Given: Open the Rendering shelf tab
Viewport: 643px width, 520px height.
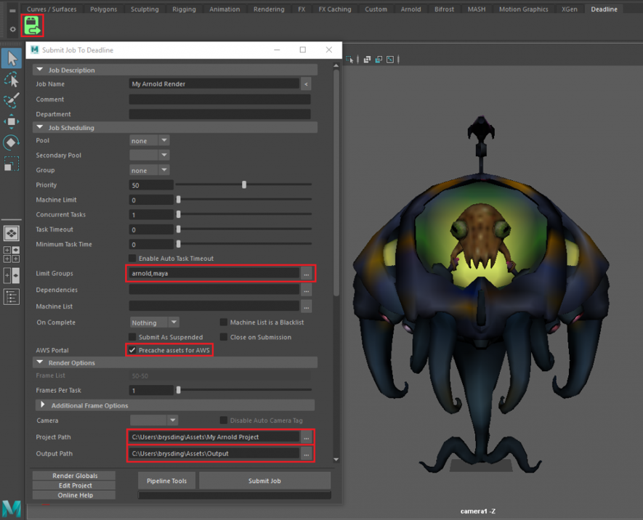Looking at the screenshot, I should pos(269,9).
